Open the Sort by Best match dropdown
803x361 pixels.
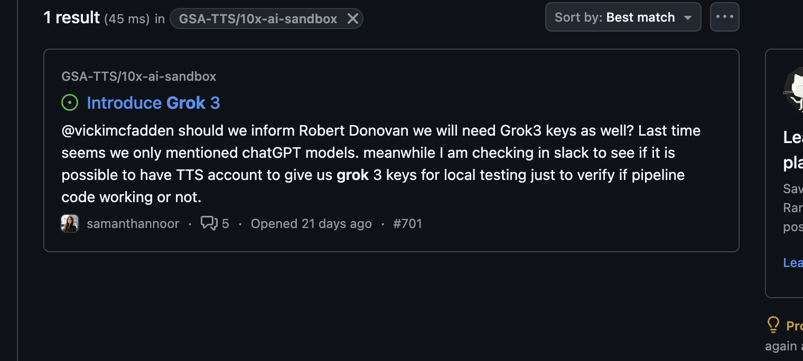coord(623,17)
